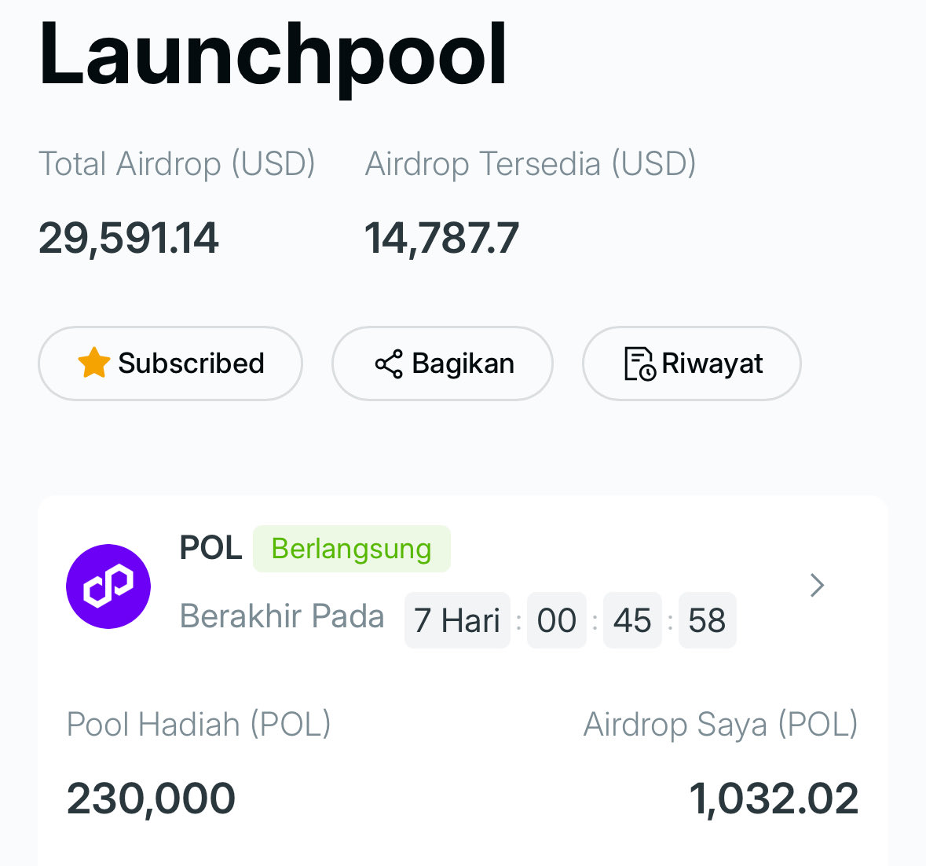Click the Berakhir Pada label
The image size is (926, 866).
coord(282,616)
